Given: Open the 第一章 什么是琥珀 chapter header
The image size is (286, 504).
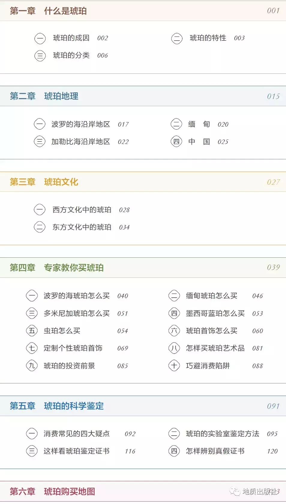Looking at the screenshot, I should pyautogui.click(x=143, y=11).
